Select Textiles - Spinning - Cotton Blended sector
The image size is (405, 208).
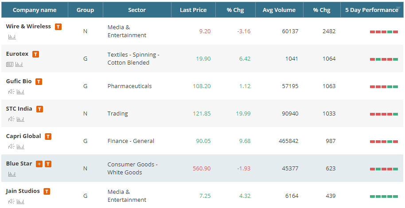click(133, 58)
